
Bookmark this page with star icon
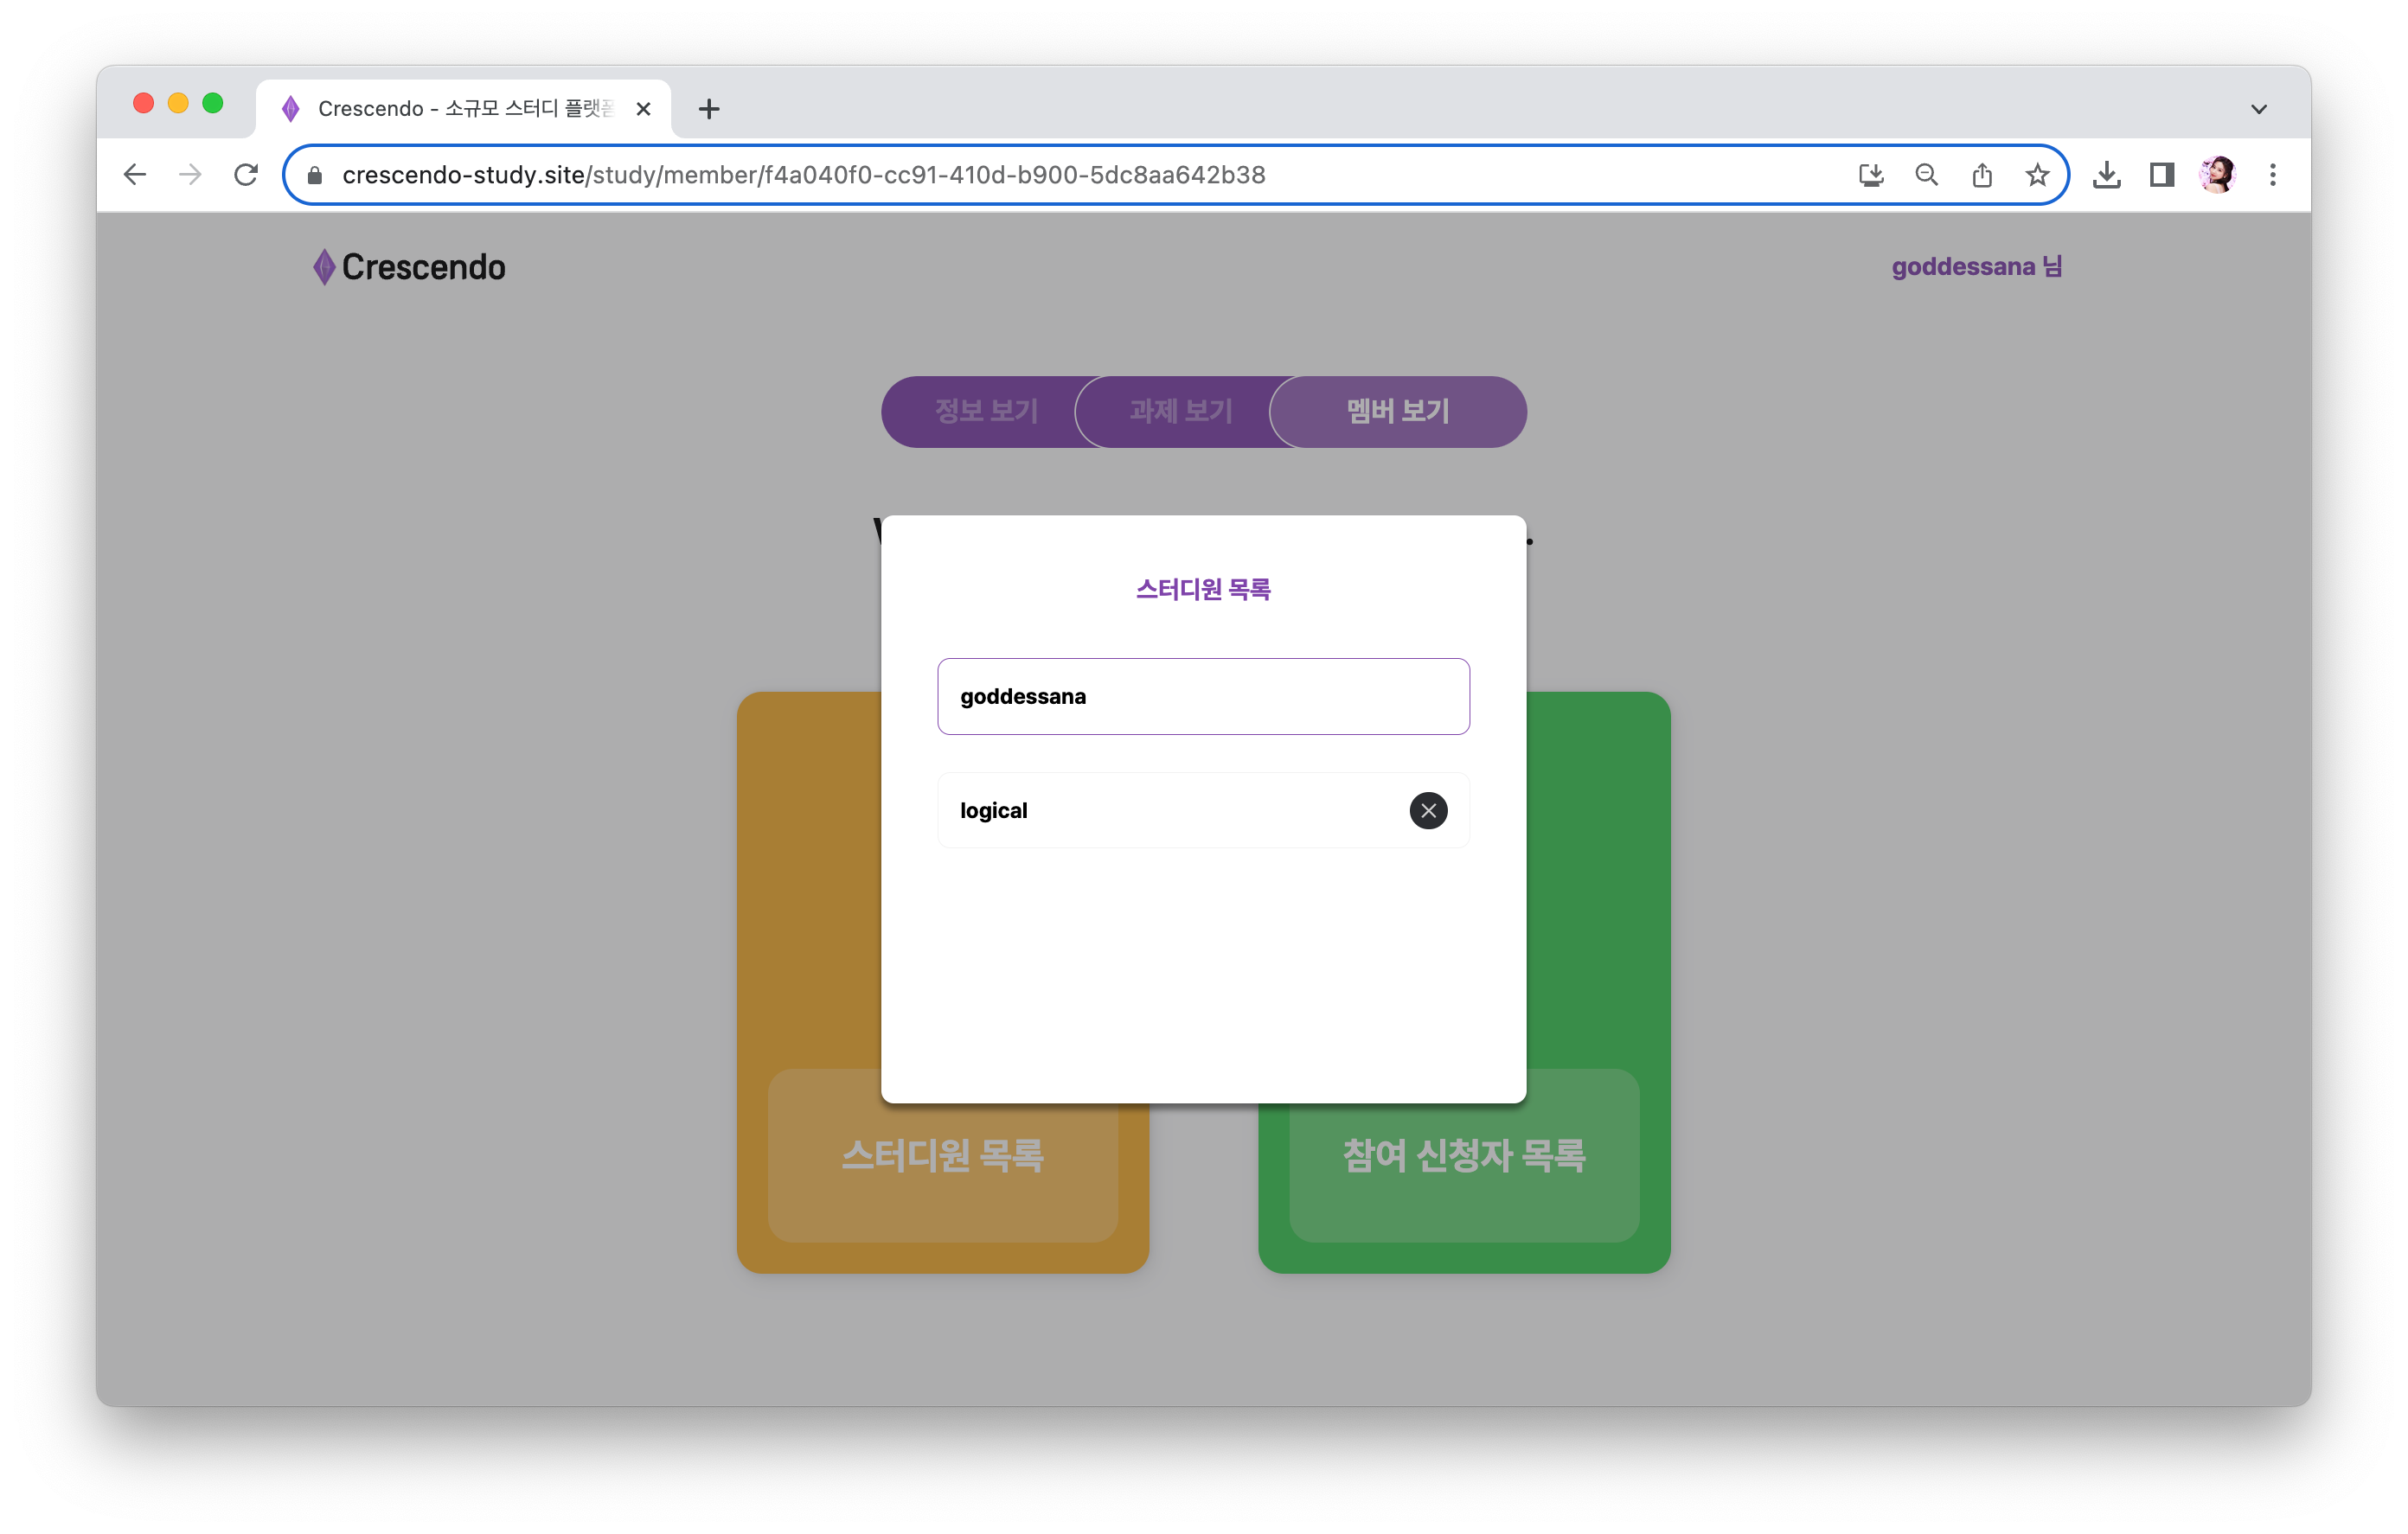click(2037, 175)
